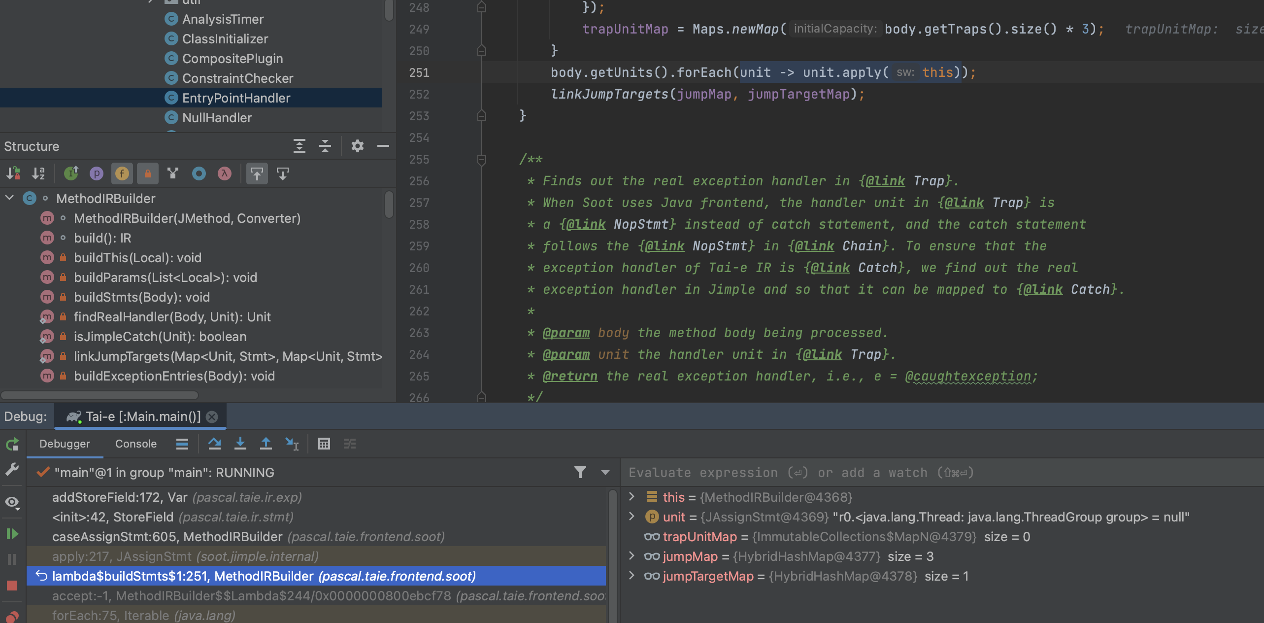This screenshot has width=1264, height=623.
Task: Hide the Structure panel with minus icon
Action: (383, 146)
